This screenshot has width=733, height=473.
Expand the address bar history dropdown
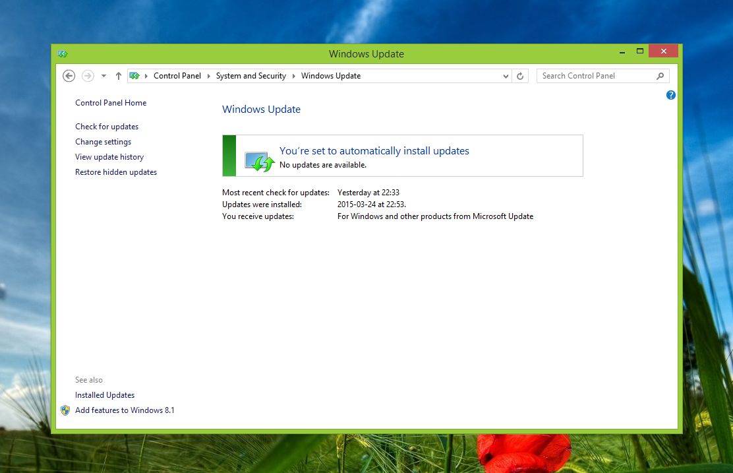(506, 76)
